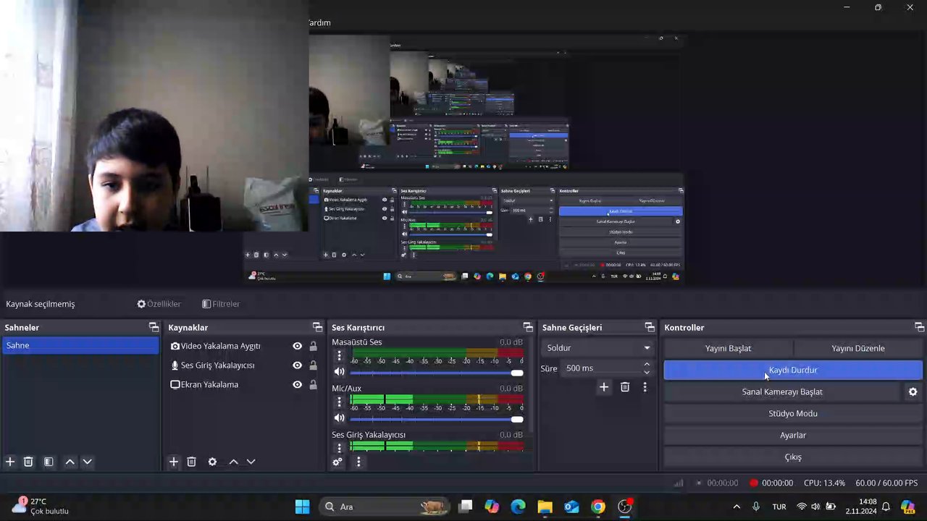This screenshot has width=927, height=521.
Task: Undock the Kontroller panel
Action: point(919,328)
